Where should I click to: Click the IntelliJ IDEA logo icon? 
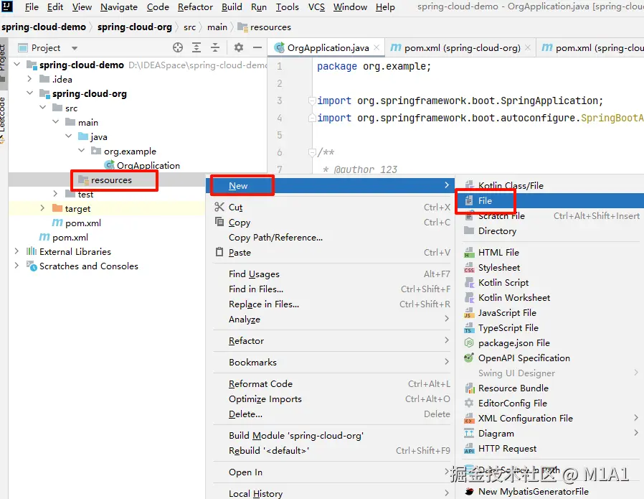(x=7, y=6)
